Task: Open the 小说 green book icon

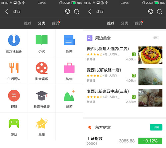Action: tap(41, 40)
